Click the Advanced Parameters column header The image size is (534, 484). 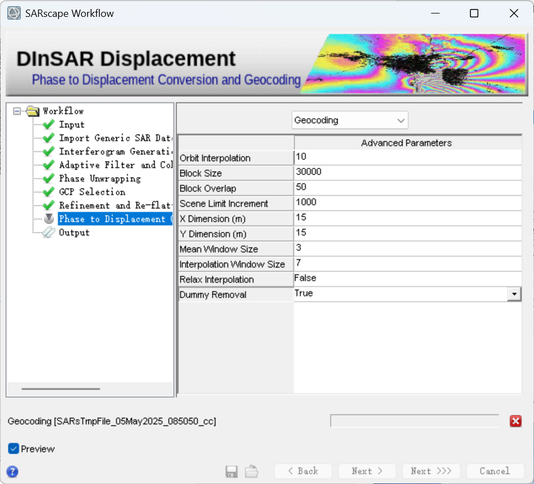pos(408,143)
